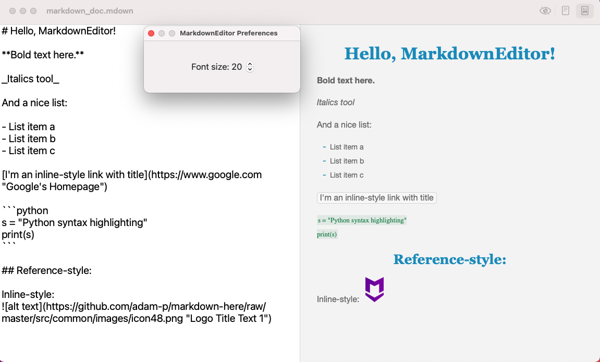Click the purple logo image in preview
The height and width of the screenshot is (362, 600).
point(374,290)
